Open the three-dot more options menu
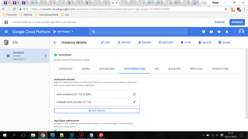 tap(234, 32)
